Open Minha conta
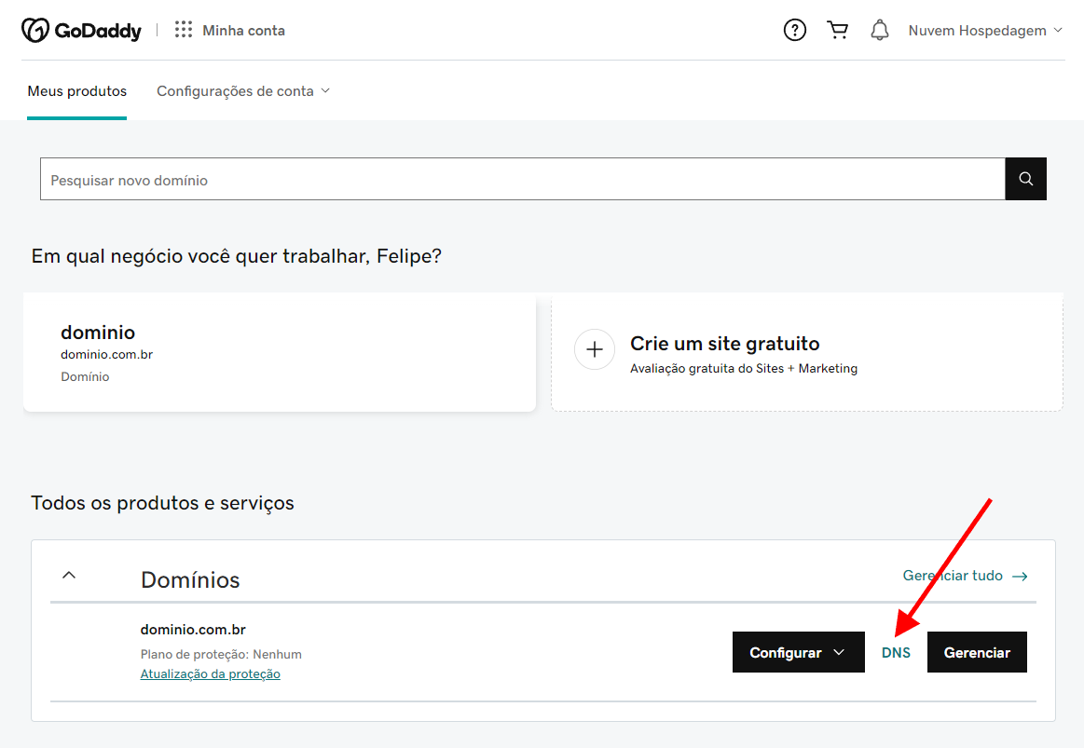 [x=243, y=31]
